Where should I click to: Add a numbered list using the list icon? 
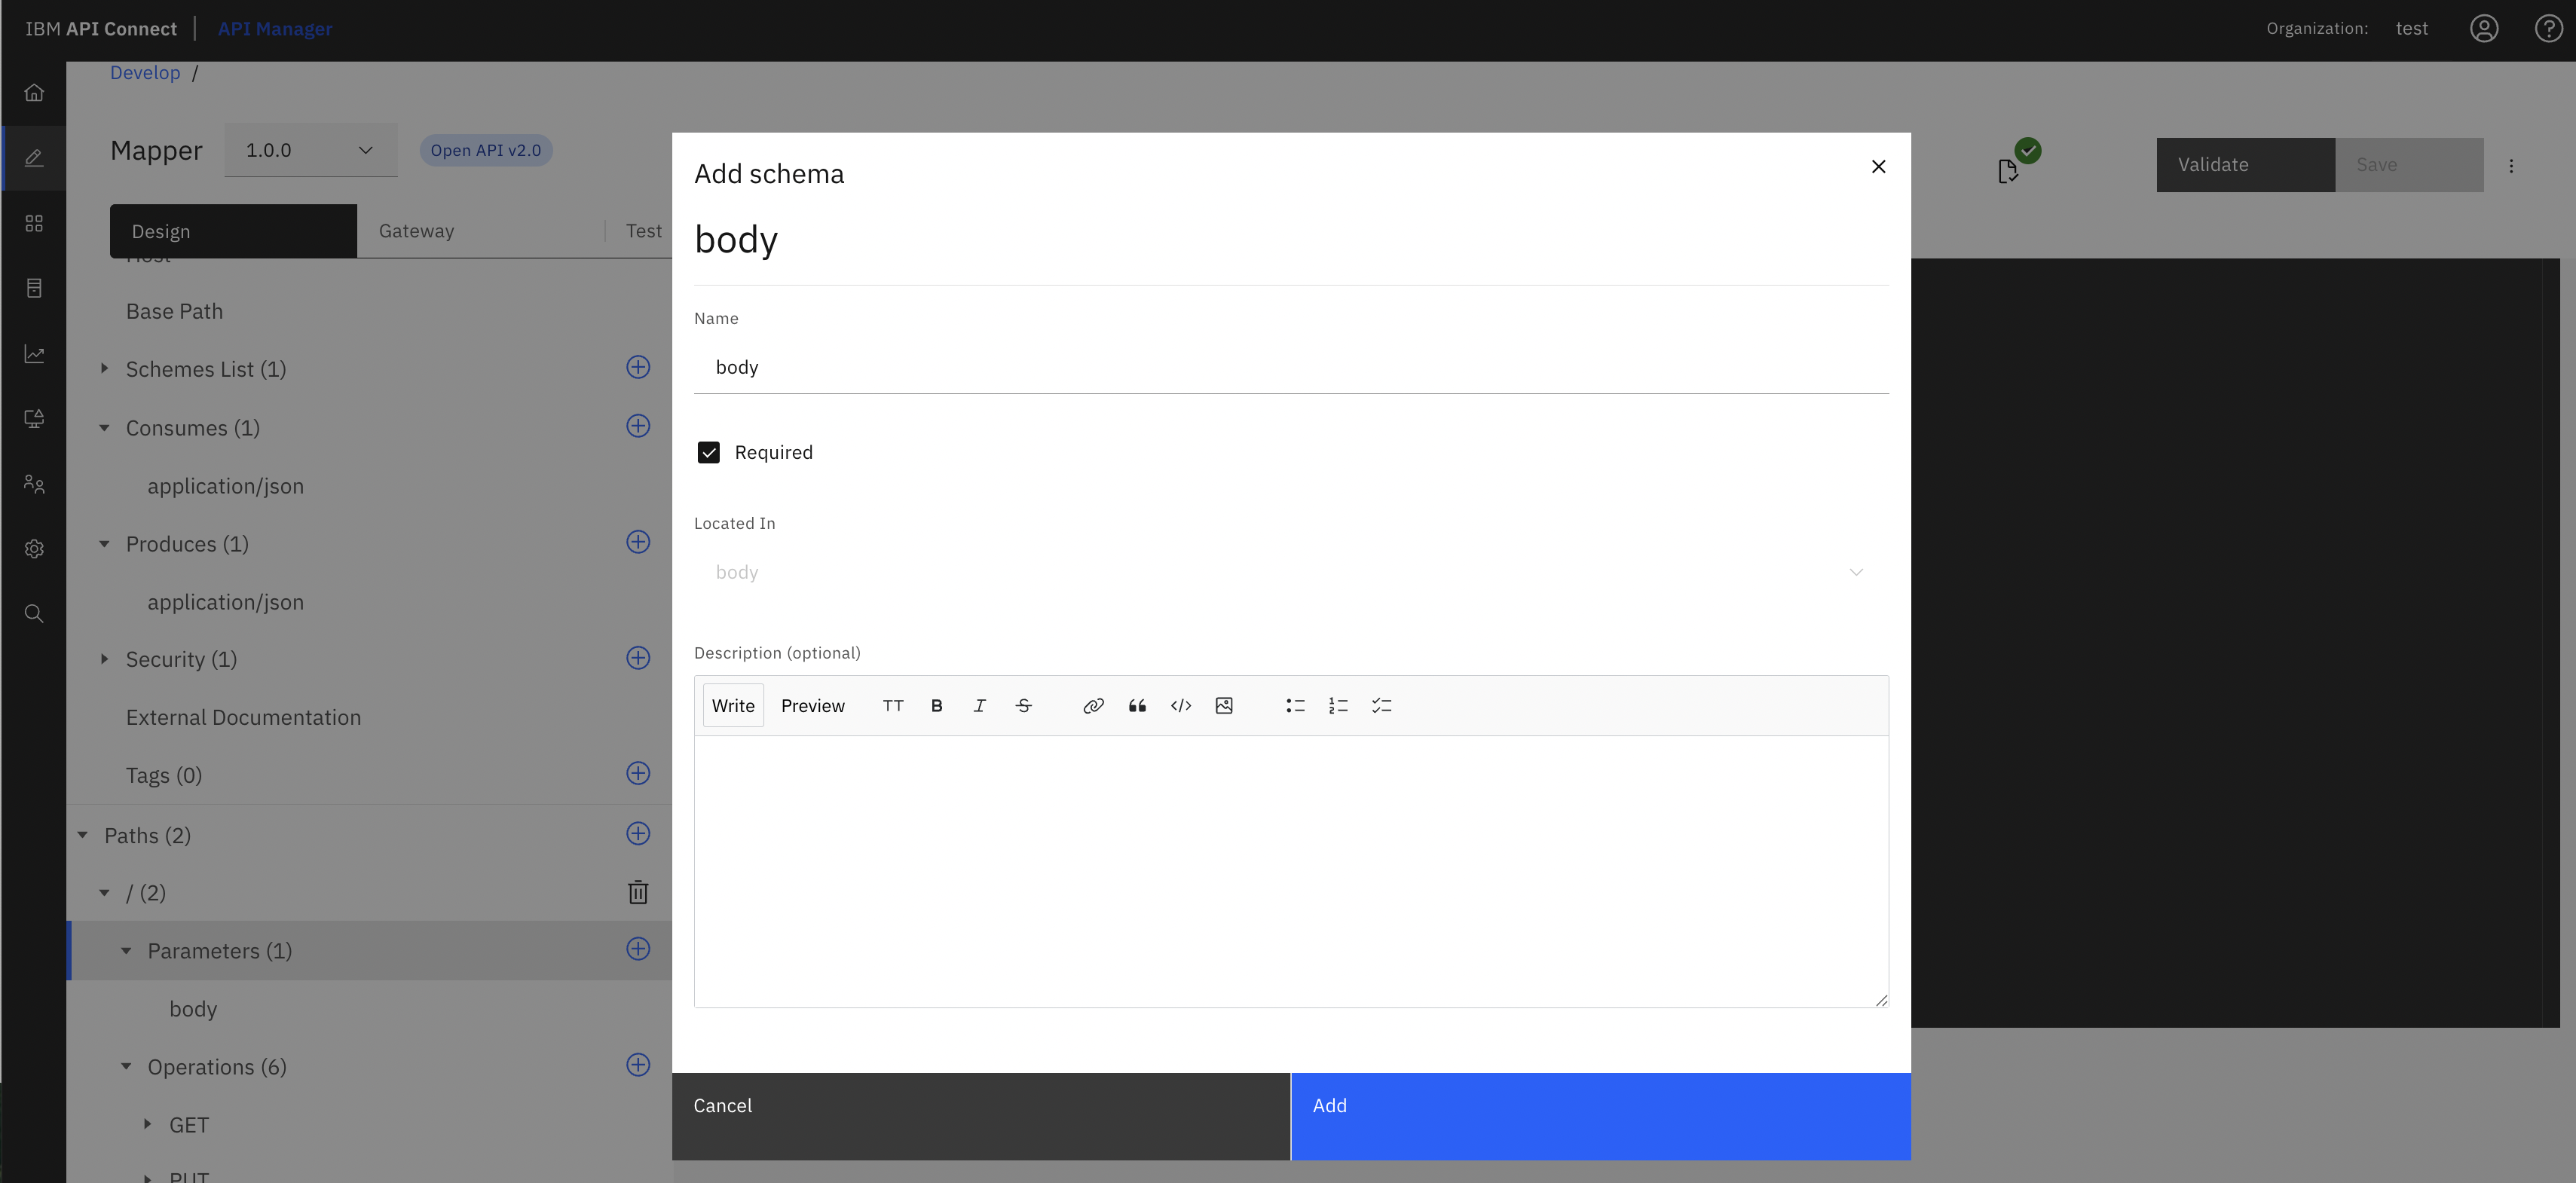point(1338,706)
